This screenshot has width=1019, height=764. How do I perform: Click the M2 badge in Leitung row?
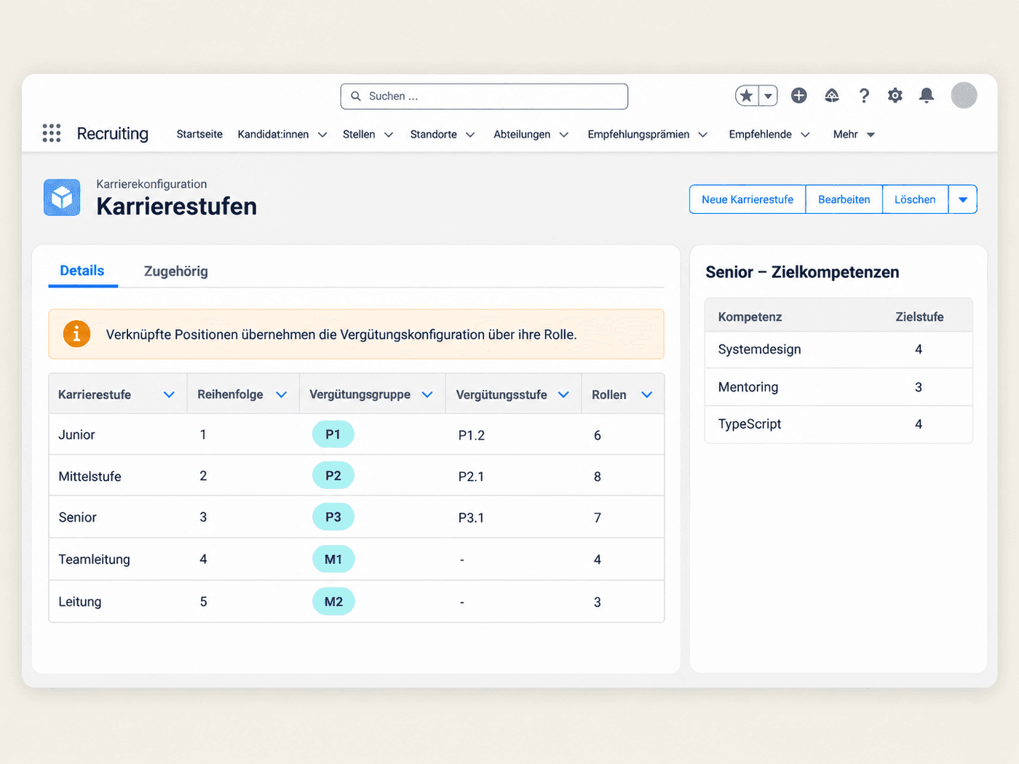coord(333,602)
